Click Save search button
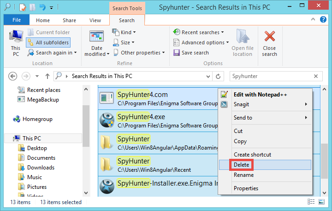Screen dimensions: 332x211 (x=191, y=53)
